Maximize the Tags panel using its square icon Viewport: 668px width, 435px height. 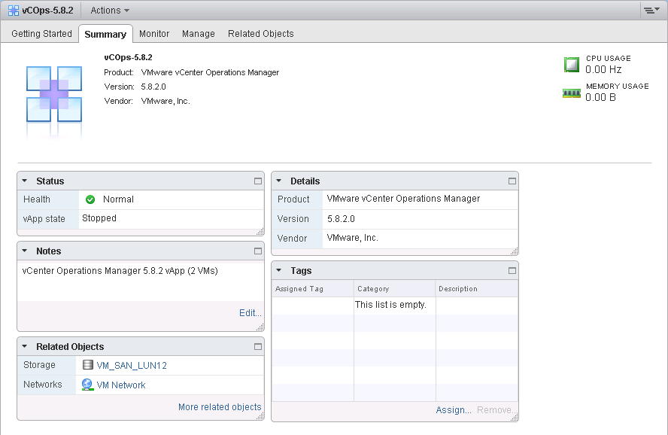(x=512, y=271)
